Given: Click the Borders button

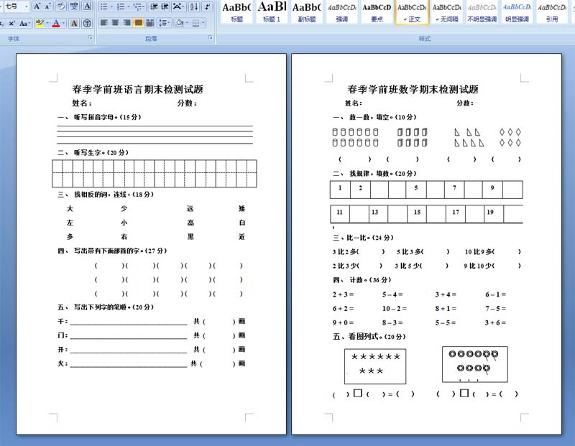Looking at the screenshot, I should coord(195,23).
